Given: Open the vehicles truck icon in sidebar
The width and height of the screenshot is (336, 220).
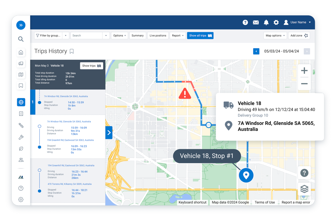Looking at the screenshot, I should (21, 63).
